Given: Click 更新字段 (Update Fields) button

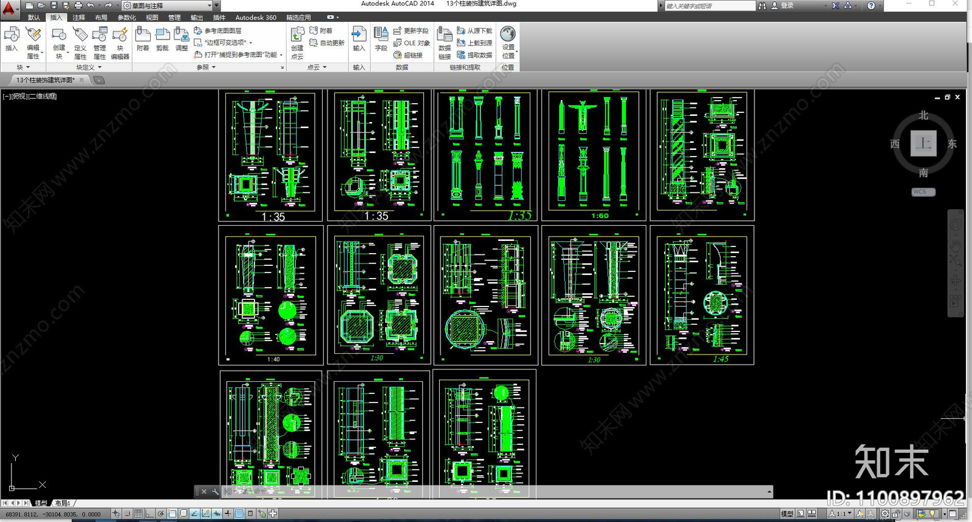Looking at the screenshot, I should [411, 30].
